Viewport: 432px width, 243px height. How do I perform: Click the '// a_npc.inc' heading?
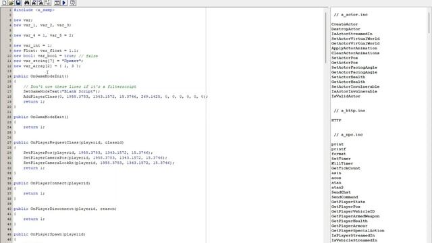pos(348,134)
